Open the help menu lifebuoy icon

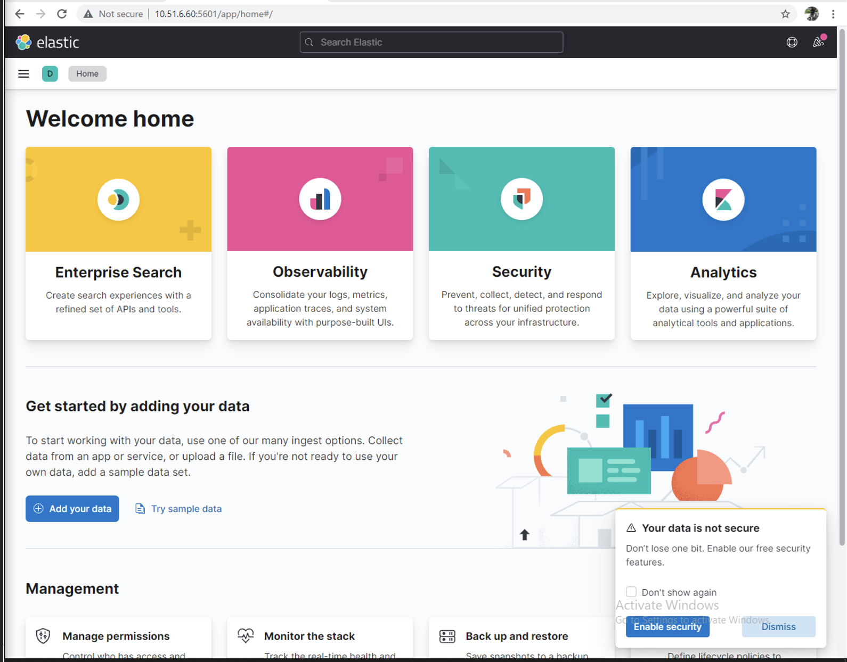792,42
